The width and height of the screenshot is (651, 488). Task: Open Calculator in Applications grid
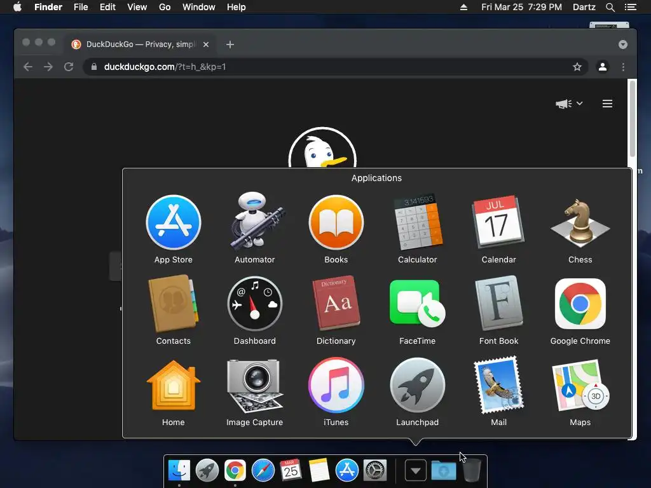tap(418, 222)
